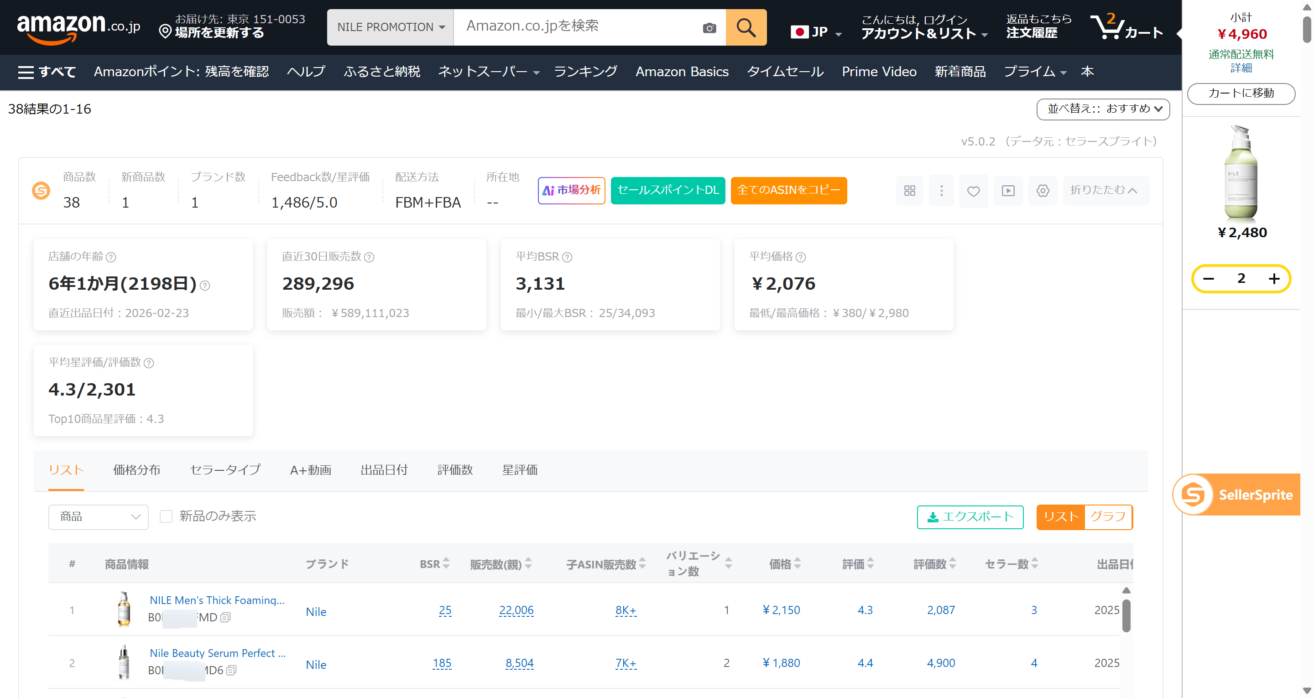This screenshot has height=698, width=1314.
Task: Toggle 新品のみ表示 checkbox
Action: 166,516
